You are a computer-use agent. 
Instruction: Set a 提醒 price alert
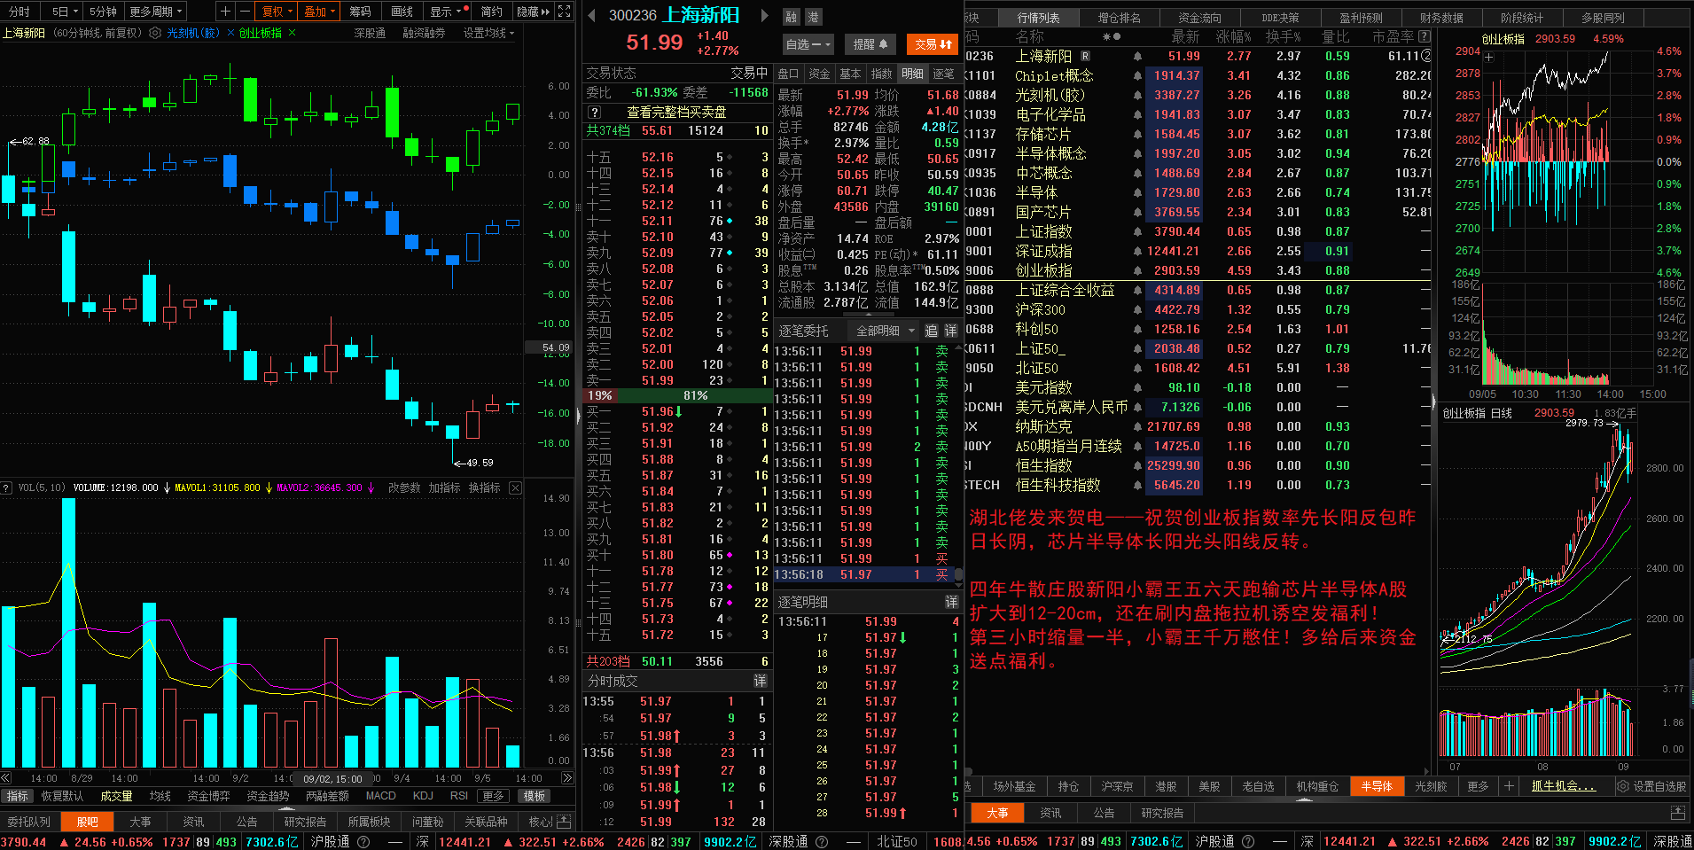coord(870,44)
